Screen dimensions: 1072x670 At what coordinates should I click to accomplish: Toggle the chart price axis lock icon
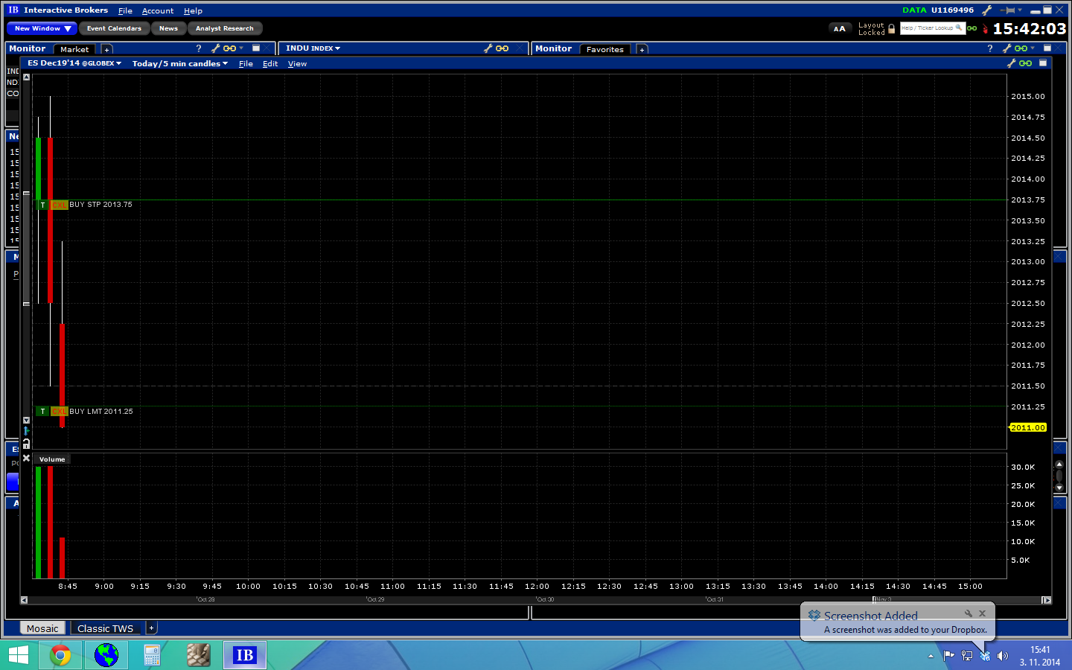tap(26, 444)
